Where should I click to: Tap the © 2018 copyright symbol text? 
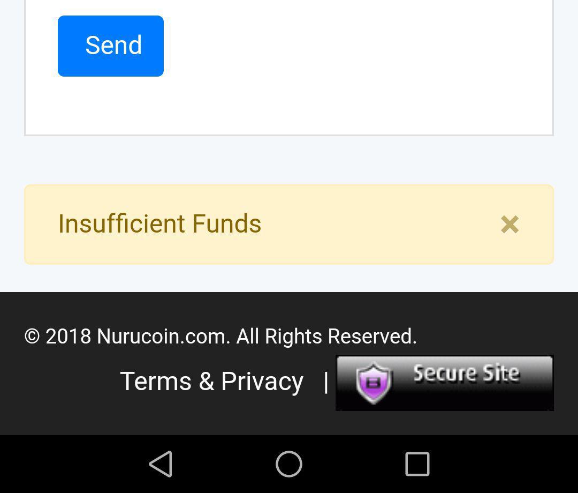[57, 337]
